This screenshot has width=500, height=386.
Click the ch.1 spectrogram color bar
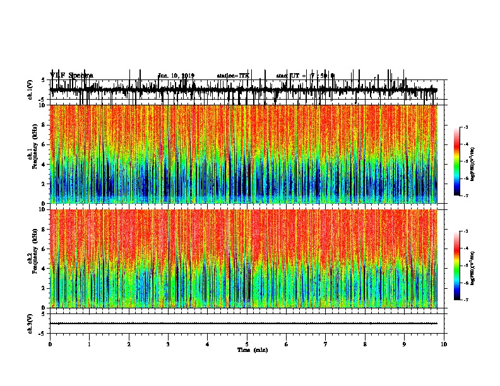[456, 161]
